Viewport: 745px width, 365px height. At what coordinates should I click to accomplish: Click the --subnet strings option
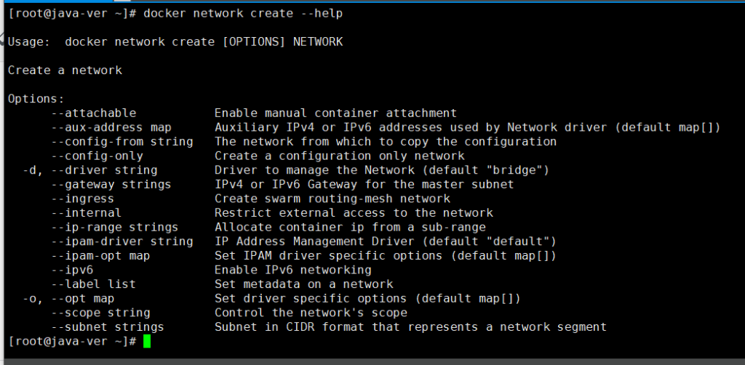click(108, 327)
